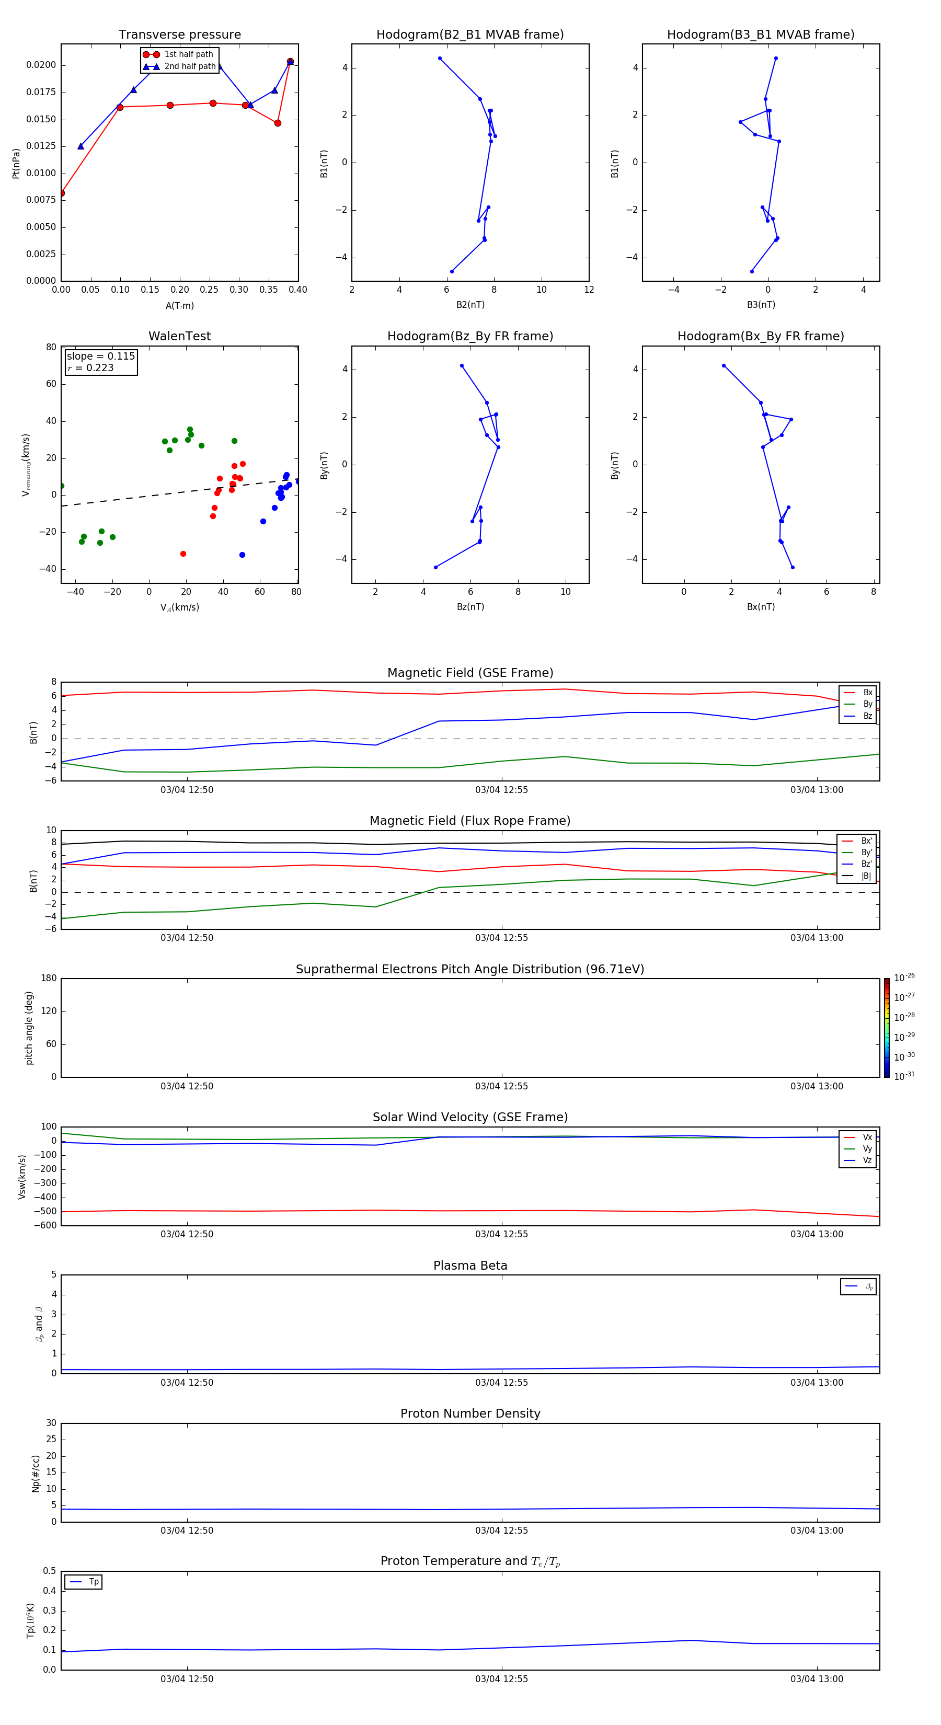The image size is (941, 1725).
Task: Click the "Solar Wind Velocity (GSE Frame)" title
Action: pos(470,1118)
